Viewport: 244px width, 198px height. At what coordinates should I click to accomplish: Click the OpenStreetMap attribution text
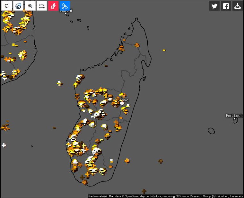[166, 196]
